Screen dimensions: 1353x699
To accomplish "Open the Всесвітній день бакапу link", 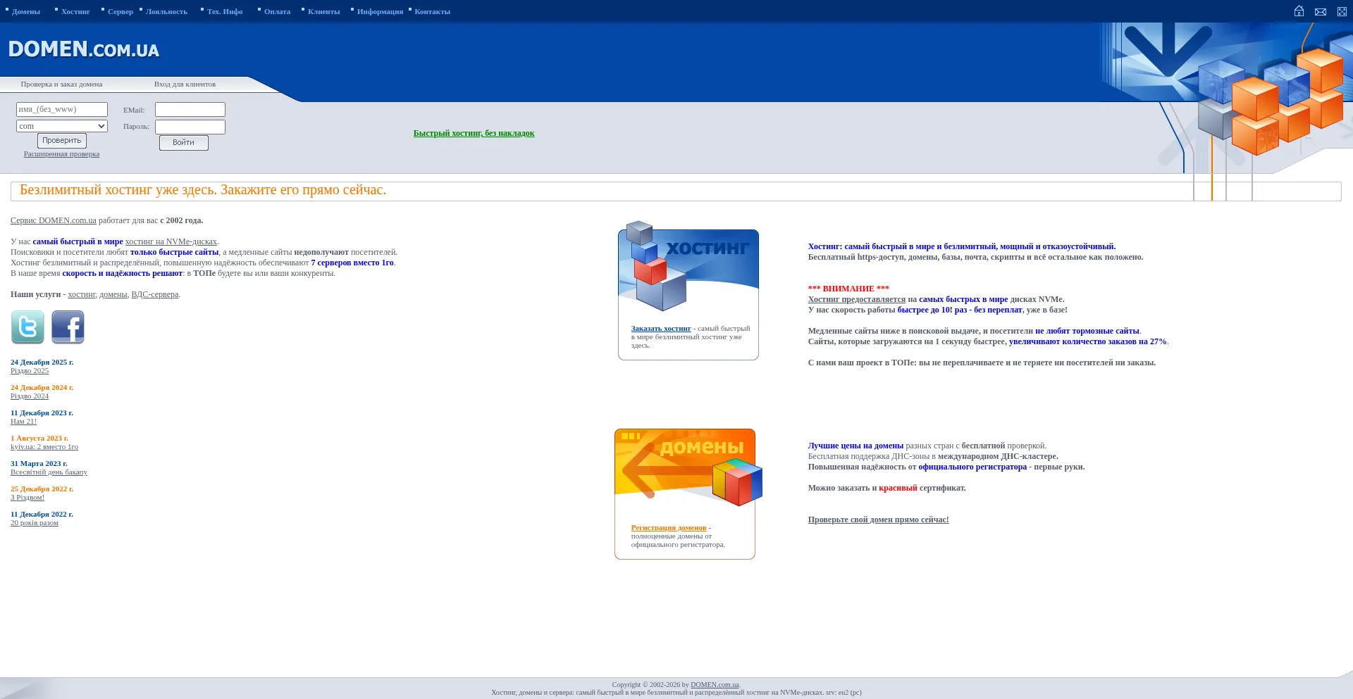I will point(49,472).
